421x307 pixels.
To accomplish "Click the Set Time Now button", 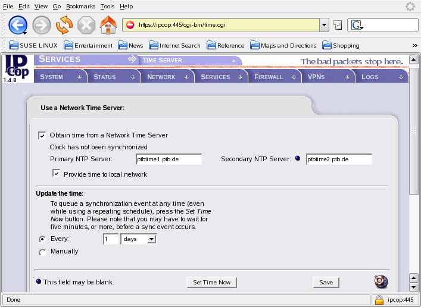I will pos(211,282).
